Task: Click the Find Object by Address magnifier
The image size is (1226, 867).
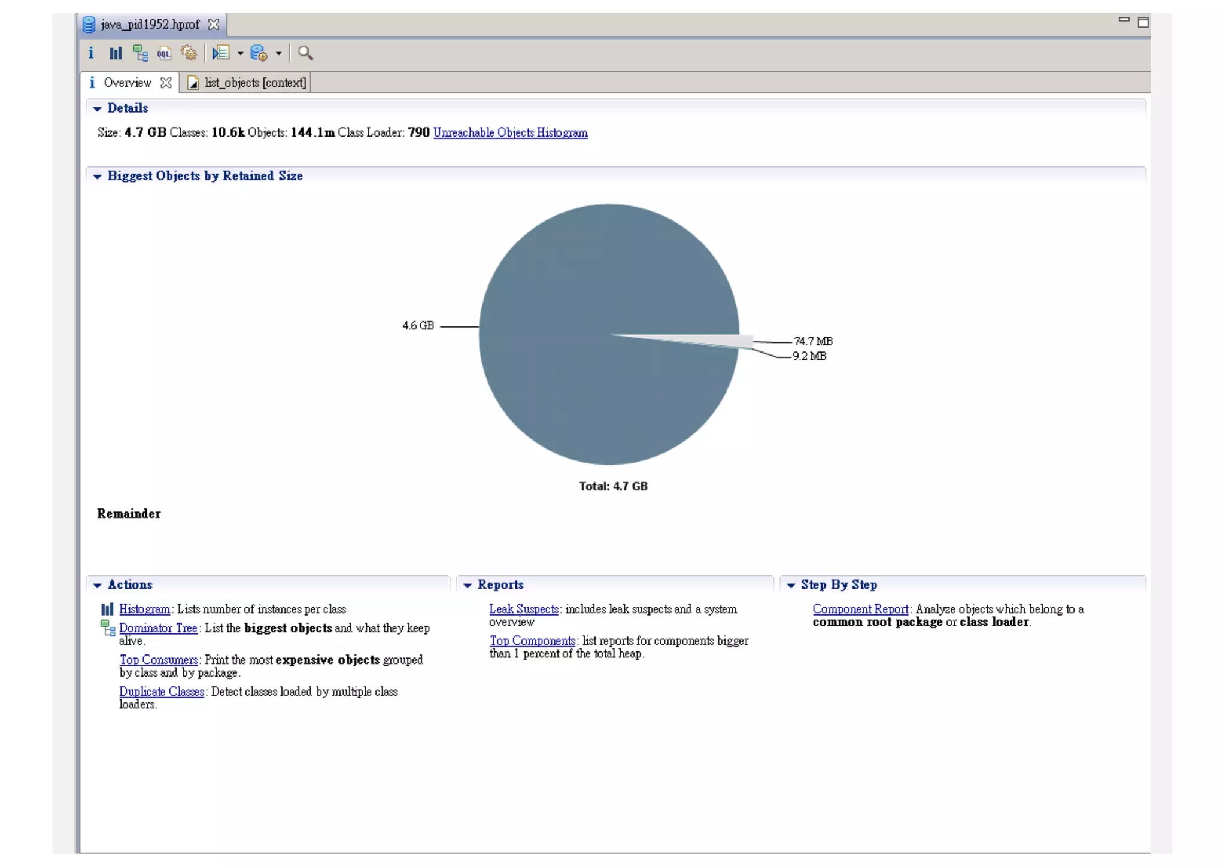Action: (305, 53)
